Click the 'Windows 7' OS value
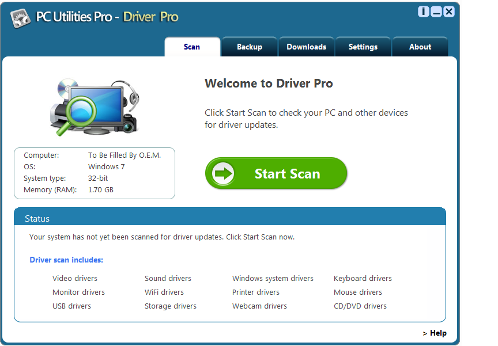This screenshot has height=346, width=498. (107, 166)
